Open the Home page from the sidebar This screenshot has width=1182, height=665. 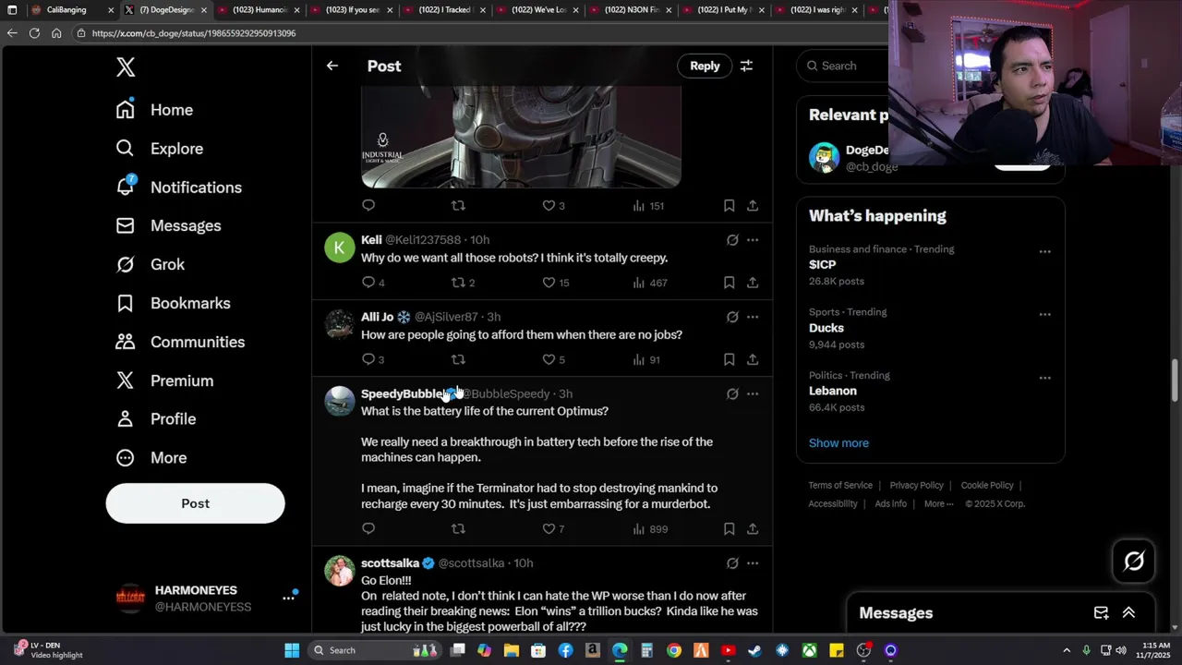point(154,110)
